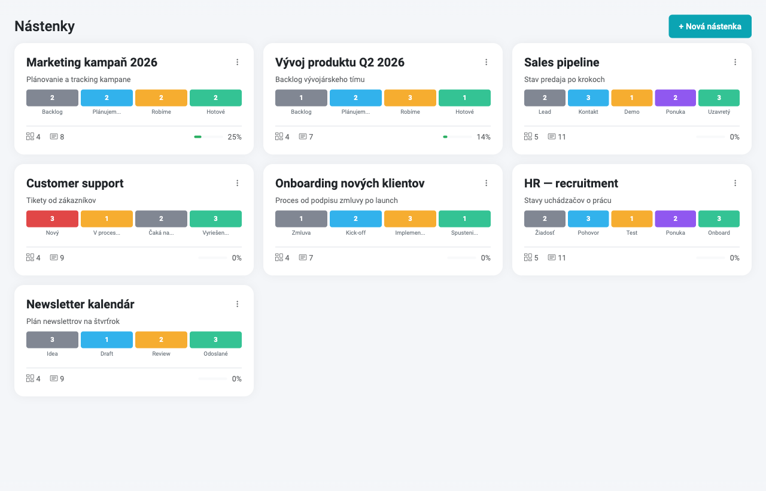Click the columns icon on Customer support card
Screen dimensions: 766x491
30,257
